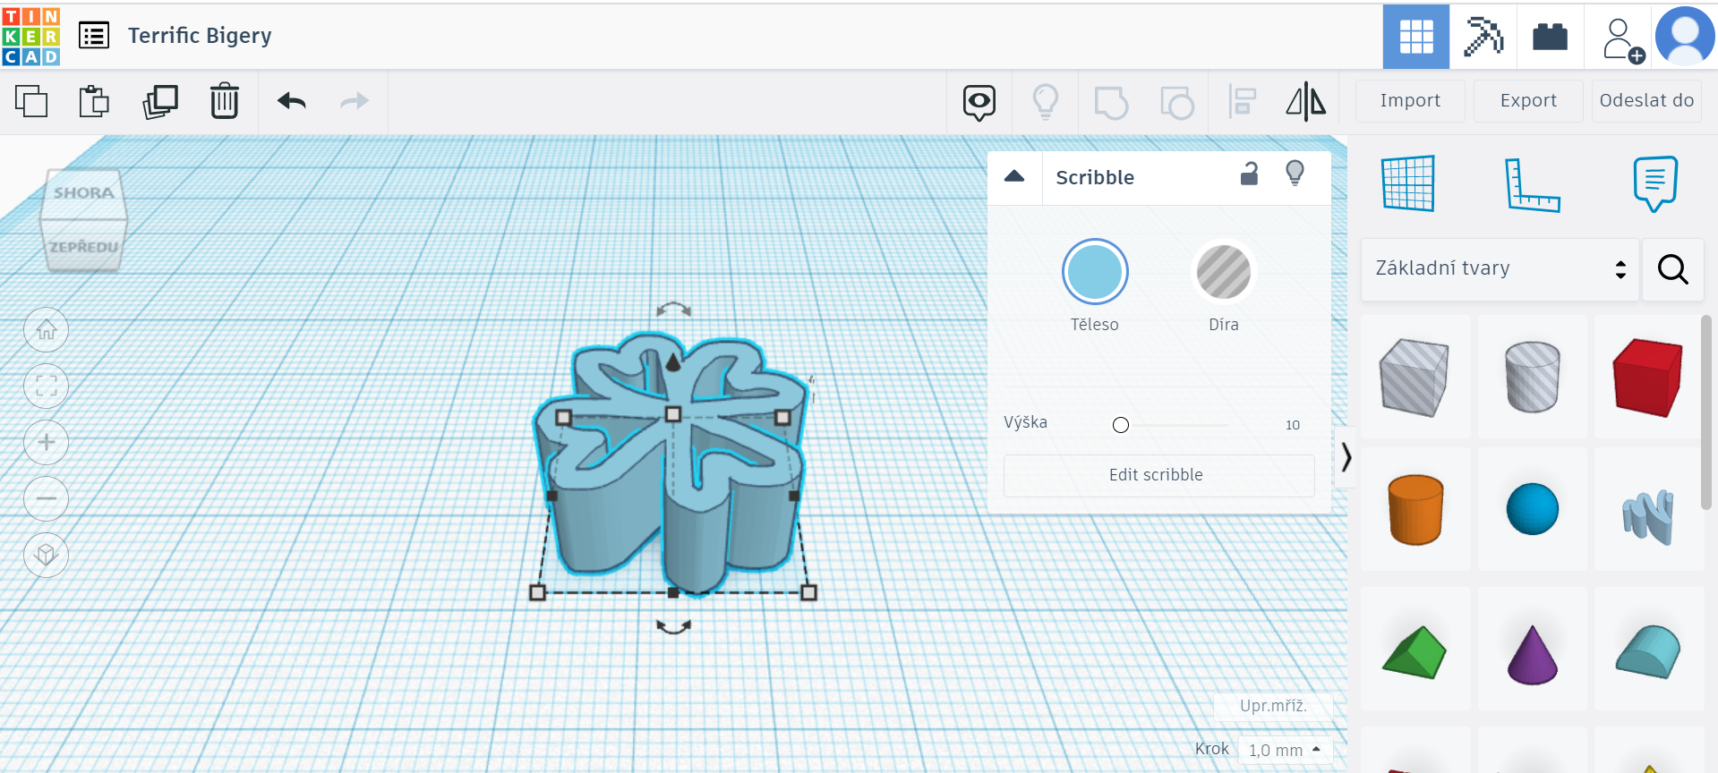Open the user profile avatar
This screenshot has height=773, width=1718.
pyautogui.click(x=1685, y=37)
